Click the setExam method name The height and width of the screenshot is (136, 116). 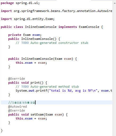pyautogui.click(x=37, y=114)
